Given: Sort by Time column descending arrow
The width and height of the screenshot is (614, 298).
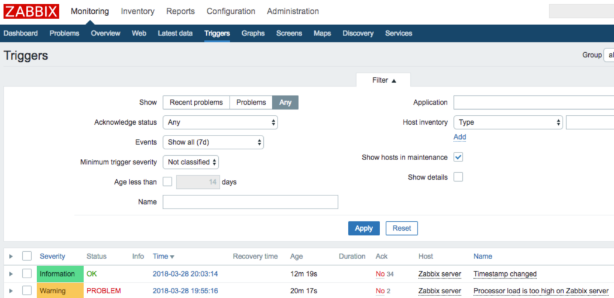Looking at the screenshot, I should pyautogui.click(x=172, y=257).
